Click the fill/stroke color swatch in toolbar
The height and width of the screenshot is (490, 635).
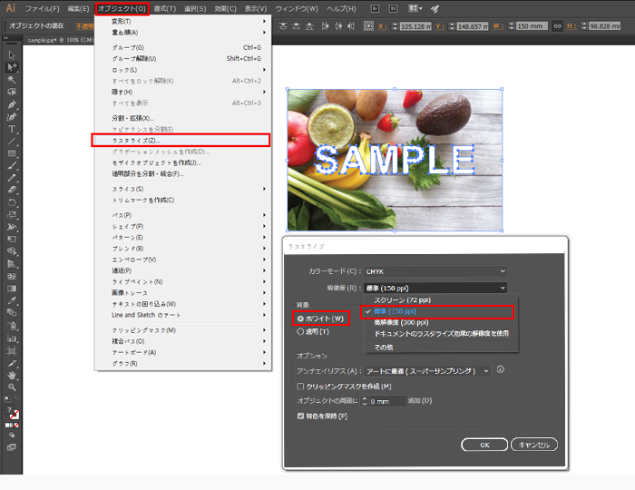click(13, 413)
